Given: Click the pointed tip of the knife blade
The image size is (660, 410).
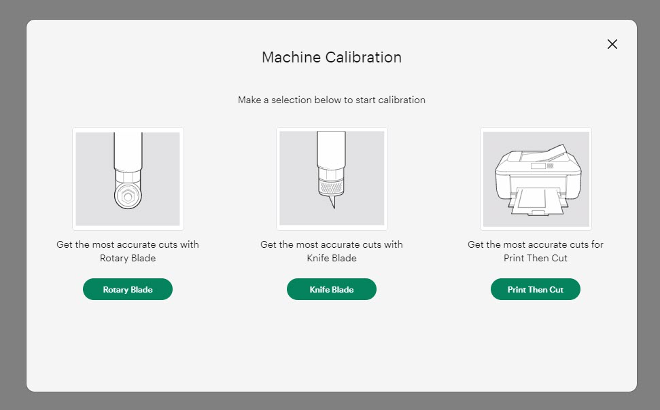Looking at the screenshot, I should coord(332,203).
